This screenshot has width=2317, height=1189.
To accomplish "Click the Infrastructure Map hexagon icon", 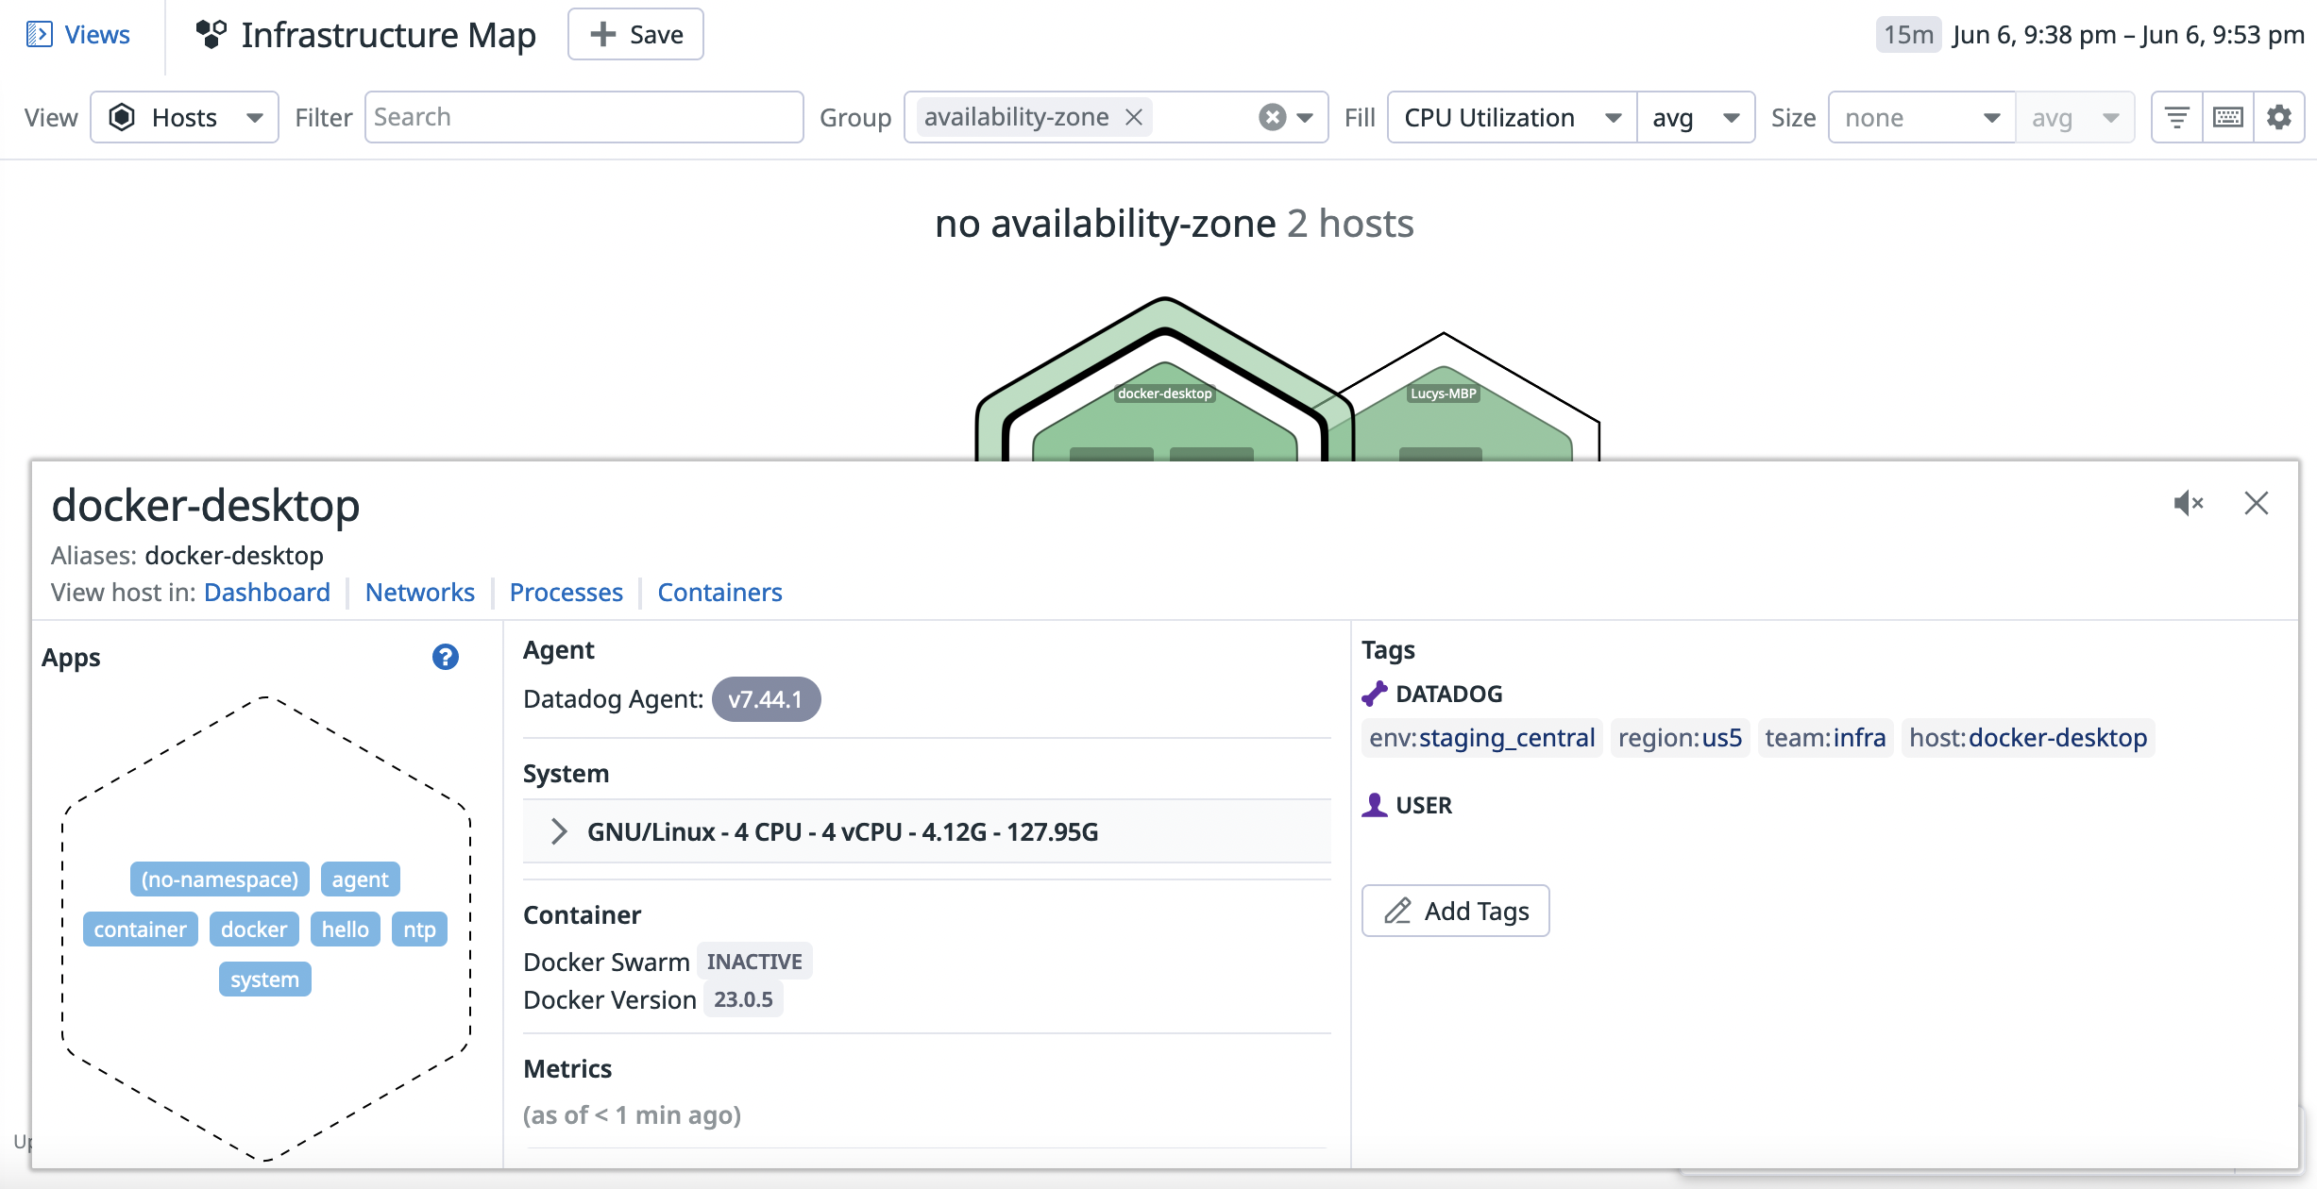I will 211,35.
